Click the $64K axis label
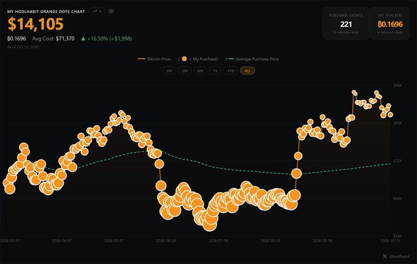The width and height of the screenshot is (417, 264). [397, 198]
